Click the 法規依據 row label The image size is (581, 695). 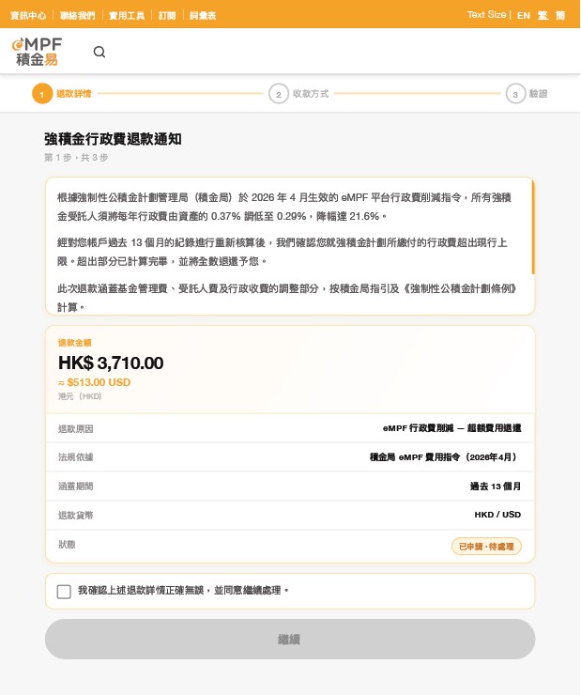[76, 457]
